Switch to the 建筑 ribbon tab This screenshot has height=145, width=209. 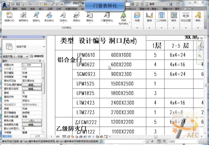point(15,9)
